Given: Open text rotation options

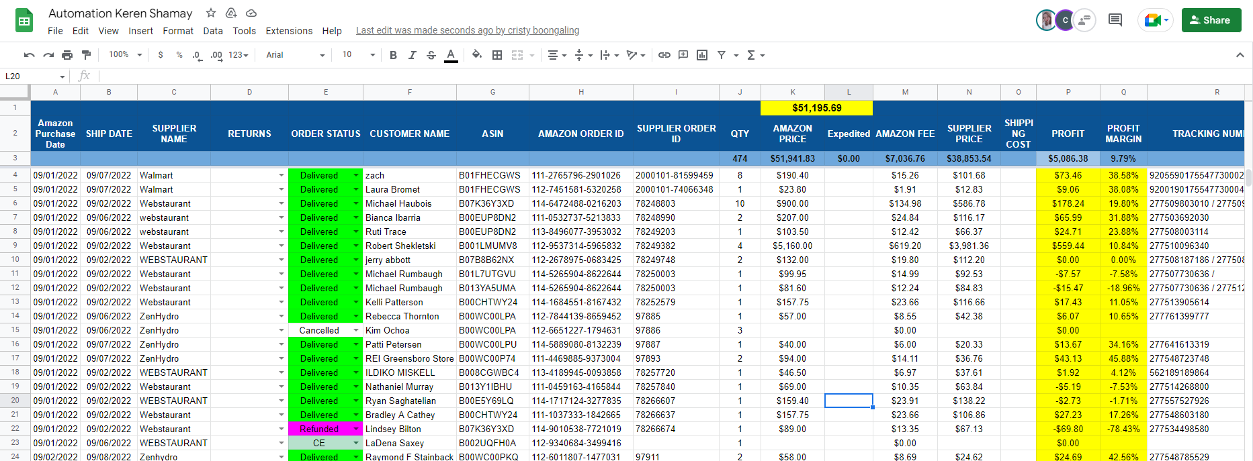Looking at the screenshot, I should point(636,55).
